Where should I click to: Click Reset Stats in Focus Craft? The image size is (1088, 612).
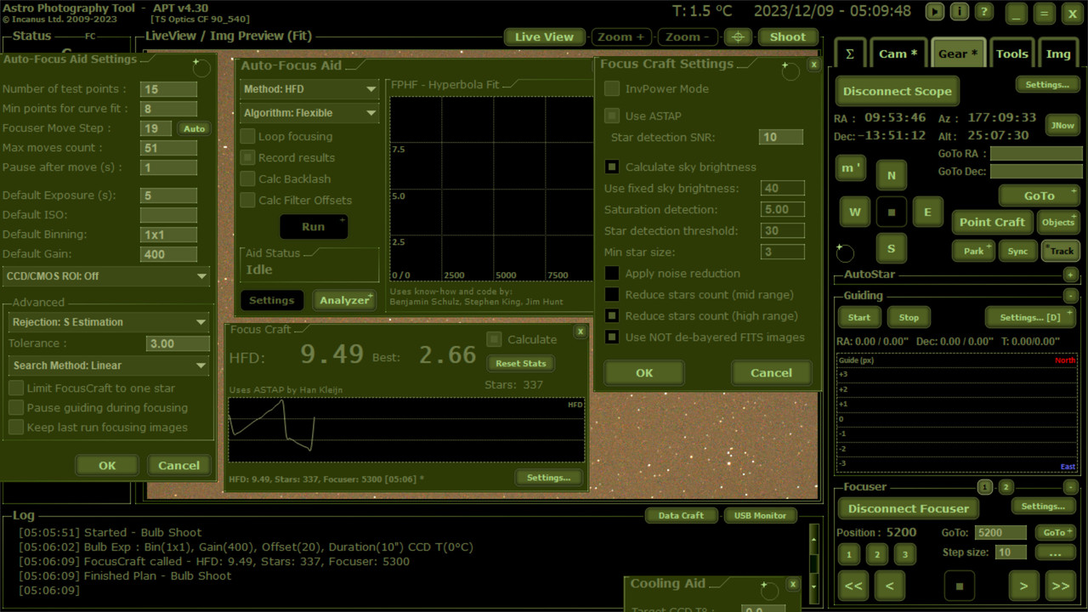click(520, 363)
